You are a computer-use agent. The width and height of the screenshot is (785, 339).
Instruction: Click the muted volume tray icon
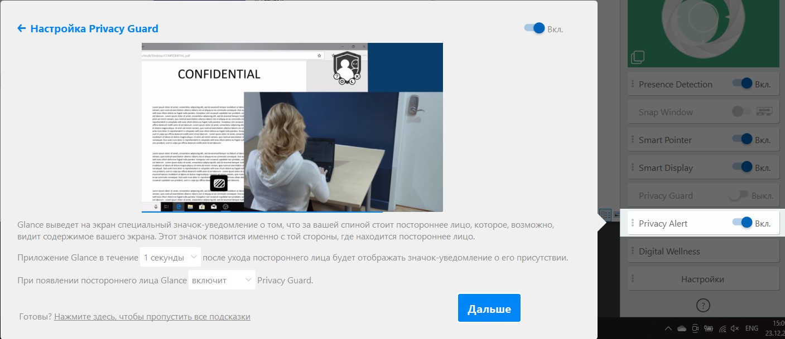[735, 328]
